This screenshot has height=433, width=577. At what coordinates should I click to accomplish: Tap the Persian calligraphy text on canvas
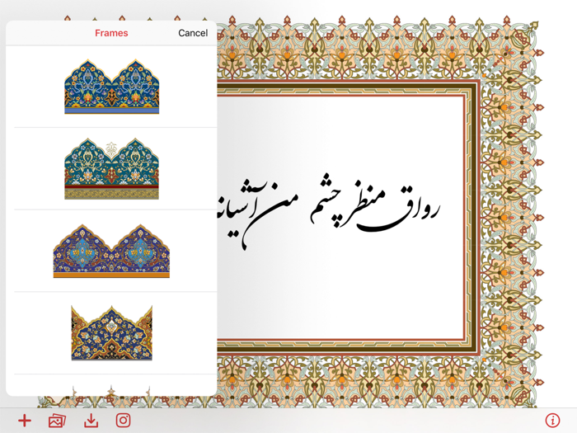coord(329,213)
